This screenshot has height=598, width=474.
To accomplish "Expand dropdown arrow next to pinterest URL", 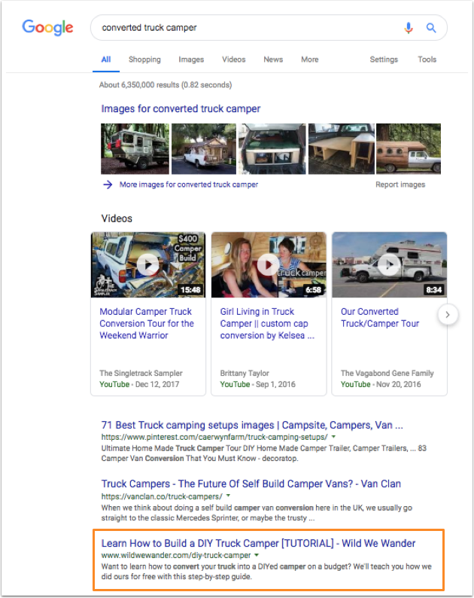I will pyautogui.click(x=334, y=437).
